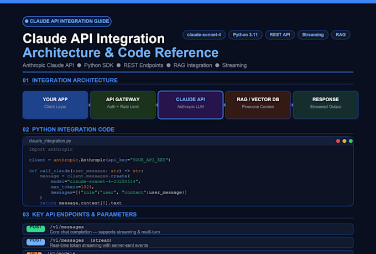Click the 'Claude API Integration' white title

pos(94,39)
